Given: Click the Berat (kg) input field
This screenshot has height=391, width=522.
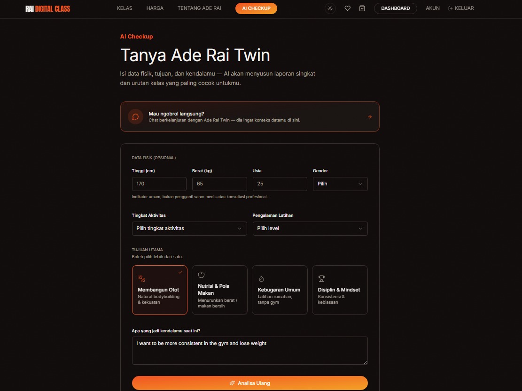Looking at the screenshot, I should pos(219,184).
